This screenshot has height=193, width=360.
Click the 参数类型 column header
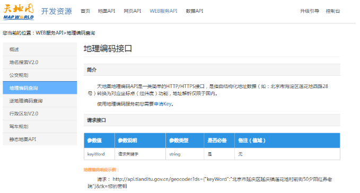185,141
